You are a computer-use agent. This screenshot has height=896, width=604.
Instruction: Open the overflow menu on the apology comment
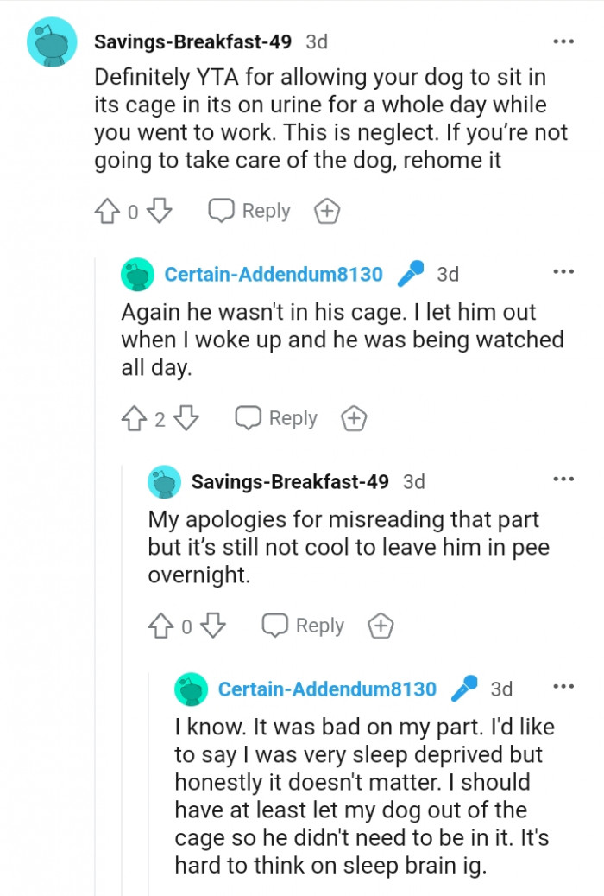click(563, 478)
